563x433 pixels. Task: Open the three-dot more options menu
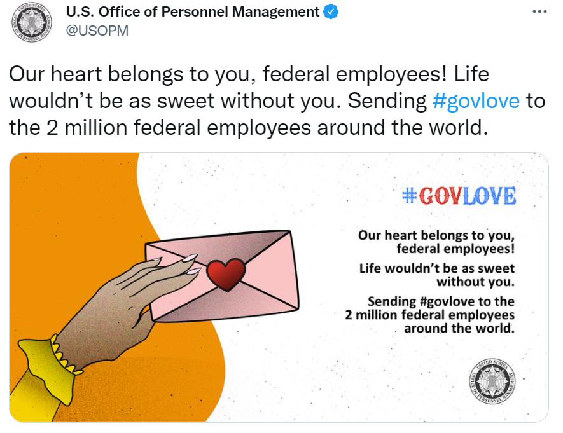(539, 12)
